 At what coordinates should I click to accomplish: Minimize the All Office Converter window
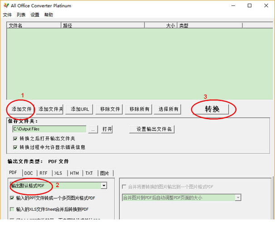[x=233, y=5]
